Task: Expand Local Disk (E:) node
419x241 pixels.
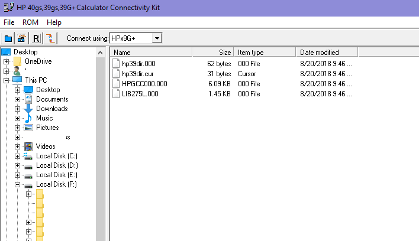Action: point(17,175)
